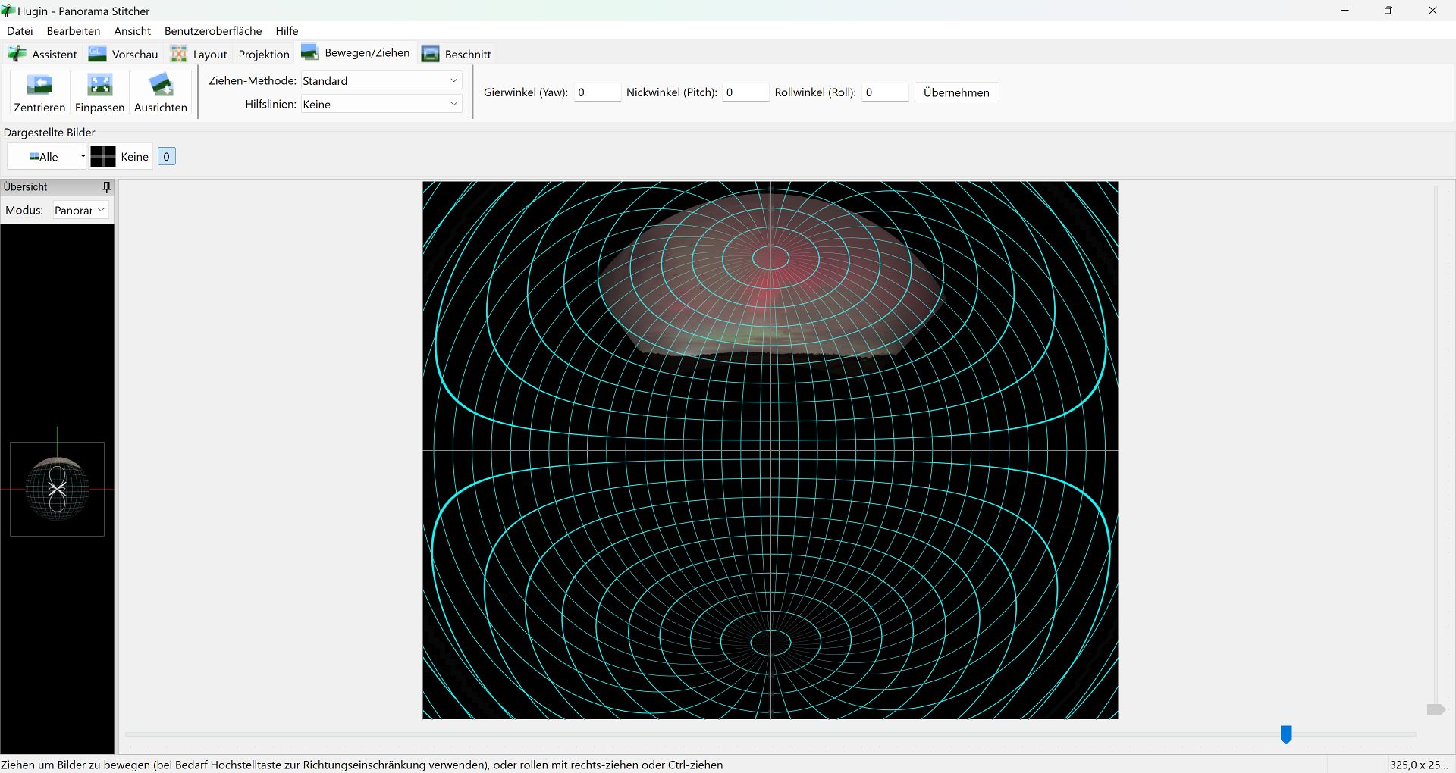Expand the Hilfslinien dropdown
1456x773 pixels.
(381, 104)
